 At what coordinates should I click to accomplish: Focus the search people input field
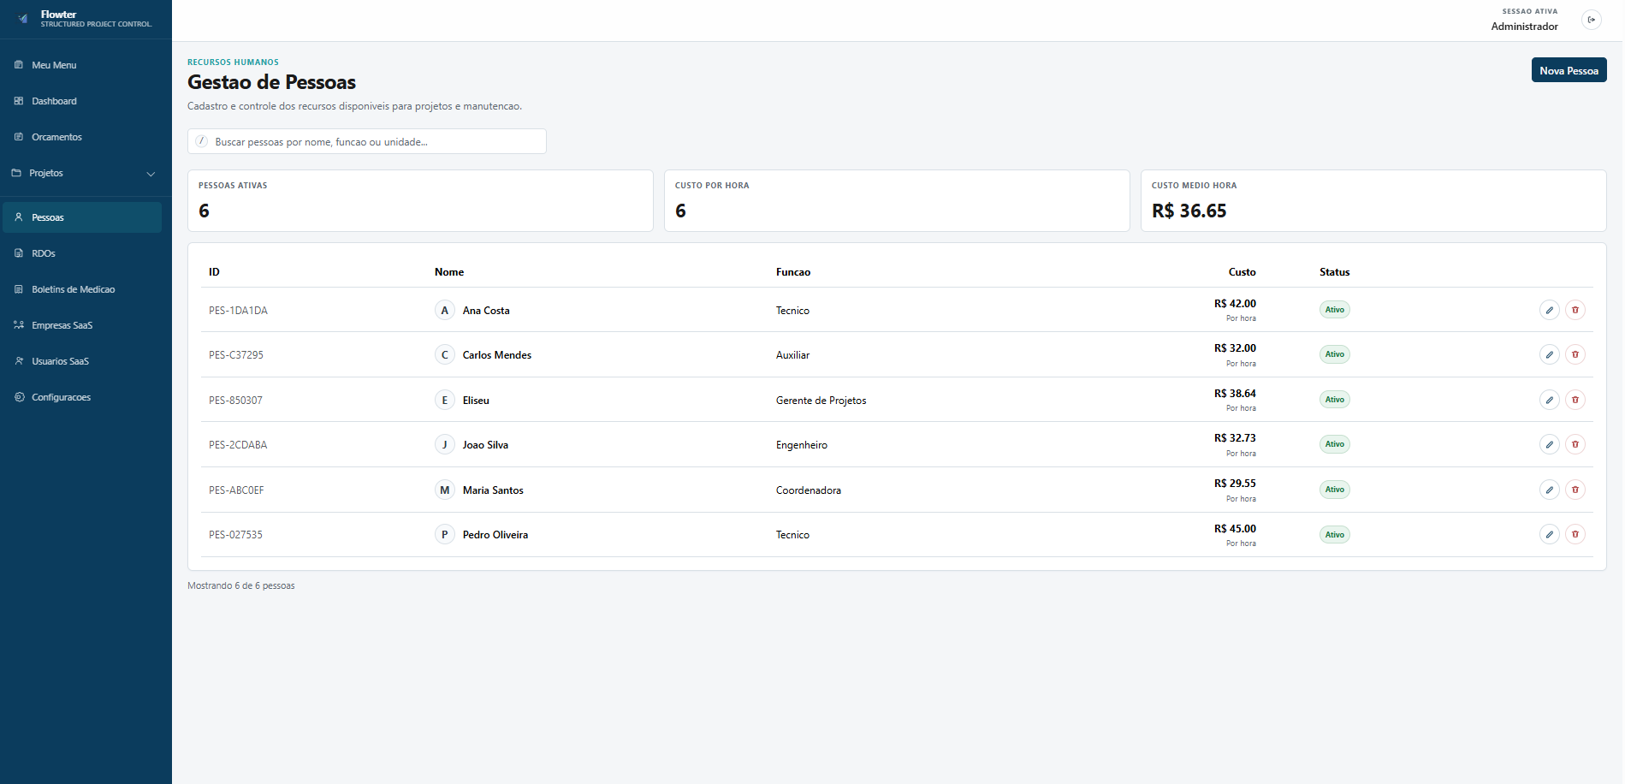(x=368, y=142)
